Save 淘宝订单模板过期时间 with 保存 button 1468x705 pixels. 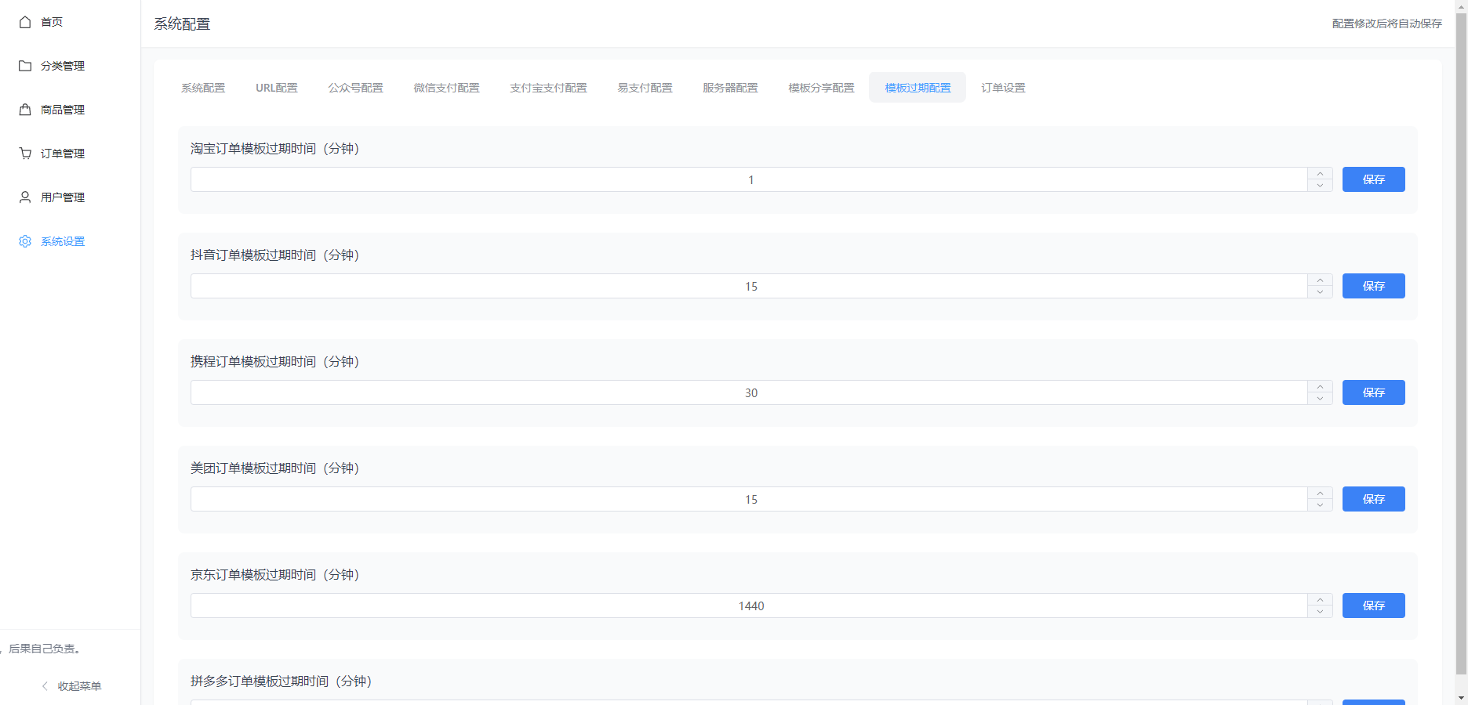[1373, 179]
